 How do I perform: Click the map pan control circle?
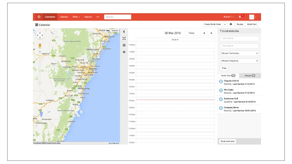coord(40,35)
